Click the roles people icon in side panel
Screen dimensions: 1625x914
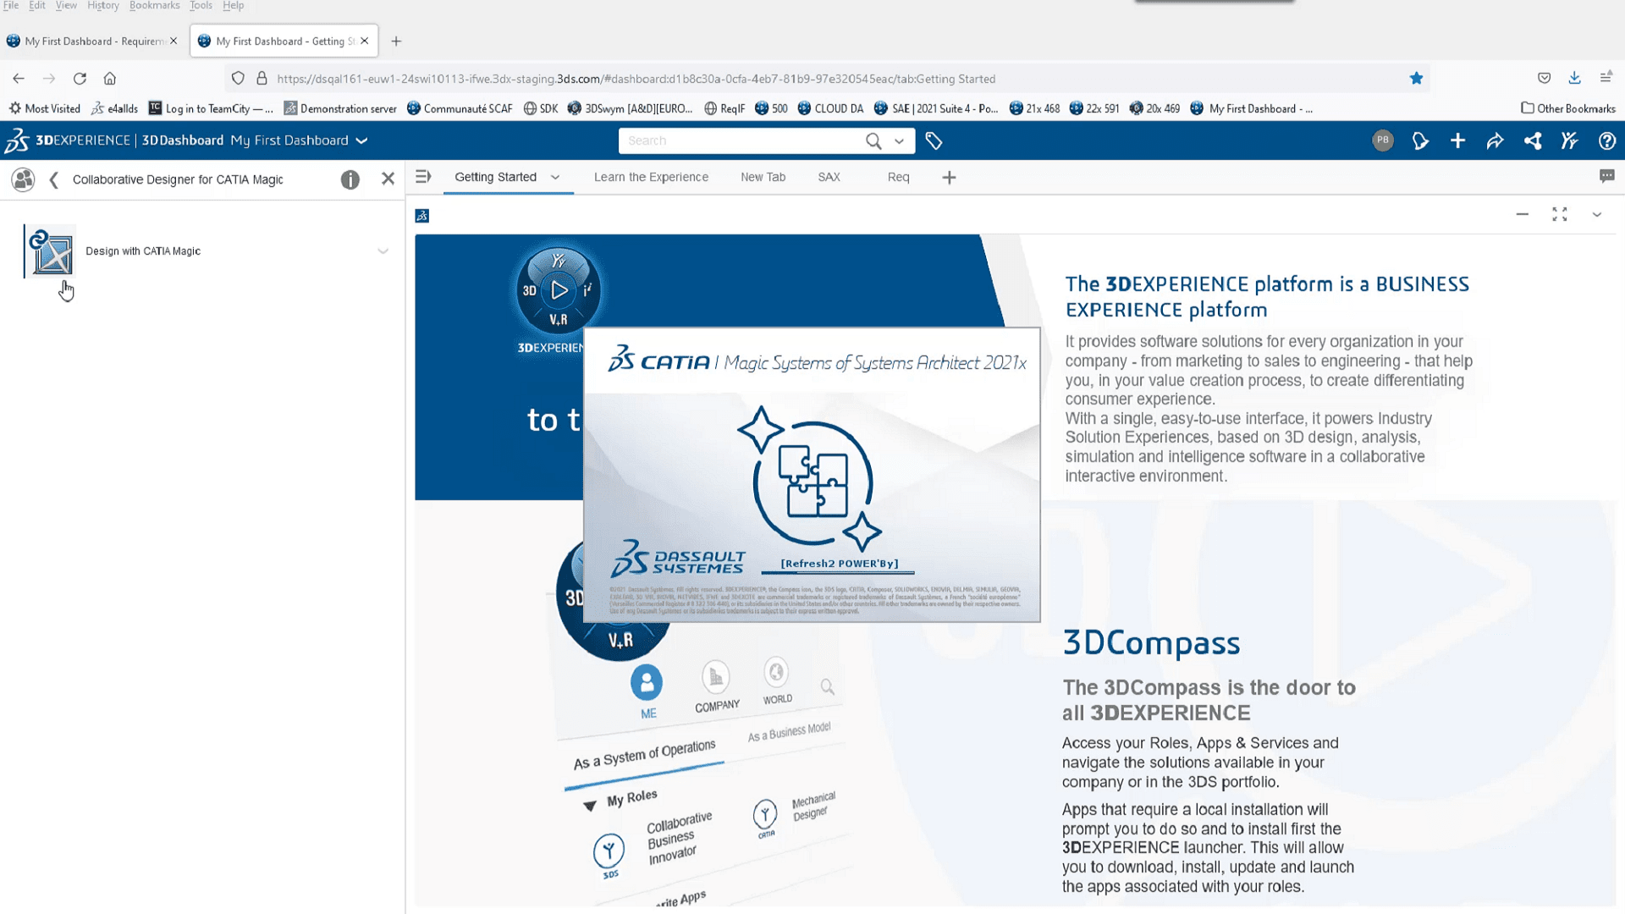coord(24,179)
